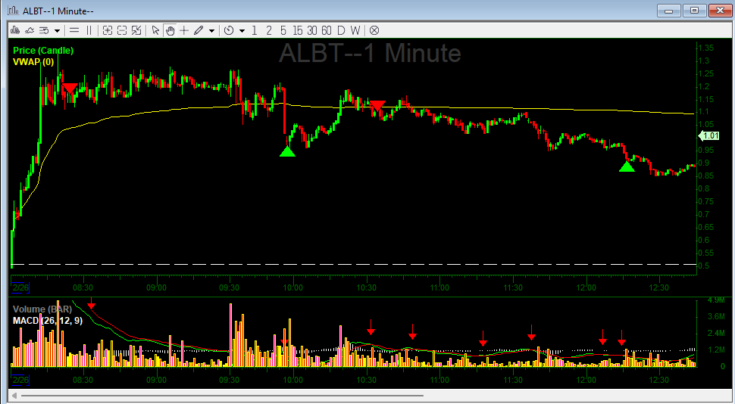The height and width of the screenshot is (404, 735).
Task: Click the MACD (26, 12, 9) label
Action: pos(48,321)
